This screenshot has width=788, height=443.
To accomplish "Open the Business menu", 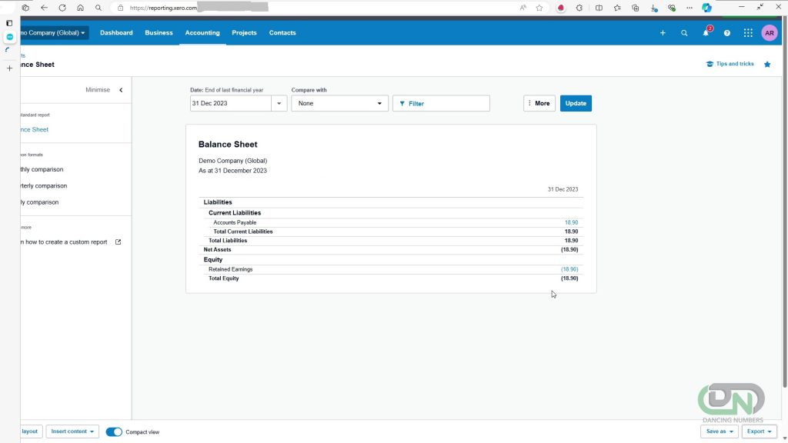I will coord(159,32).
